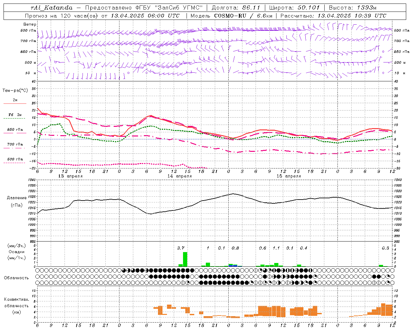This screenshot has height=328, width=411.
Task: Click the 0.8 precipitation total
Action: (235, 248)
